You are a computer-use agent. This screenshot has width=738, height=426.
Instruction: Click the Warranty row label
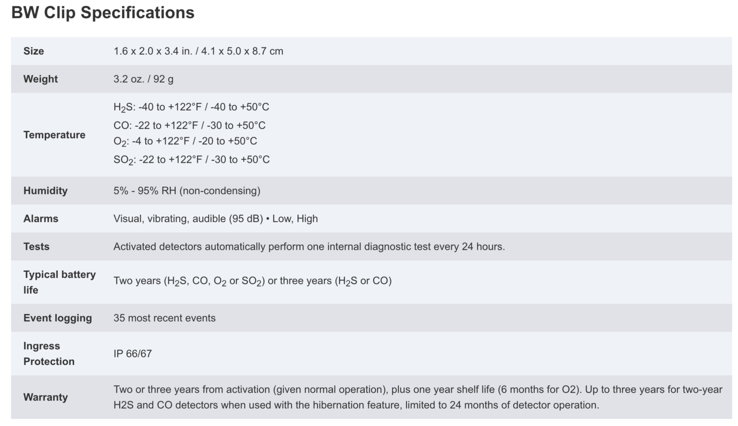click(46, 397)
